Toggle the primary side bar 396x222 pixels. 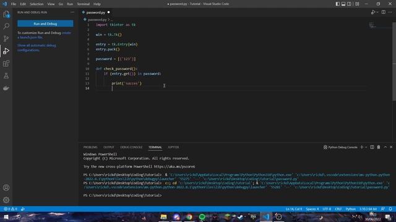pyautogui.click(x=338, y=4)
